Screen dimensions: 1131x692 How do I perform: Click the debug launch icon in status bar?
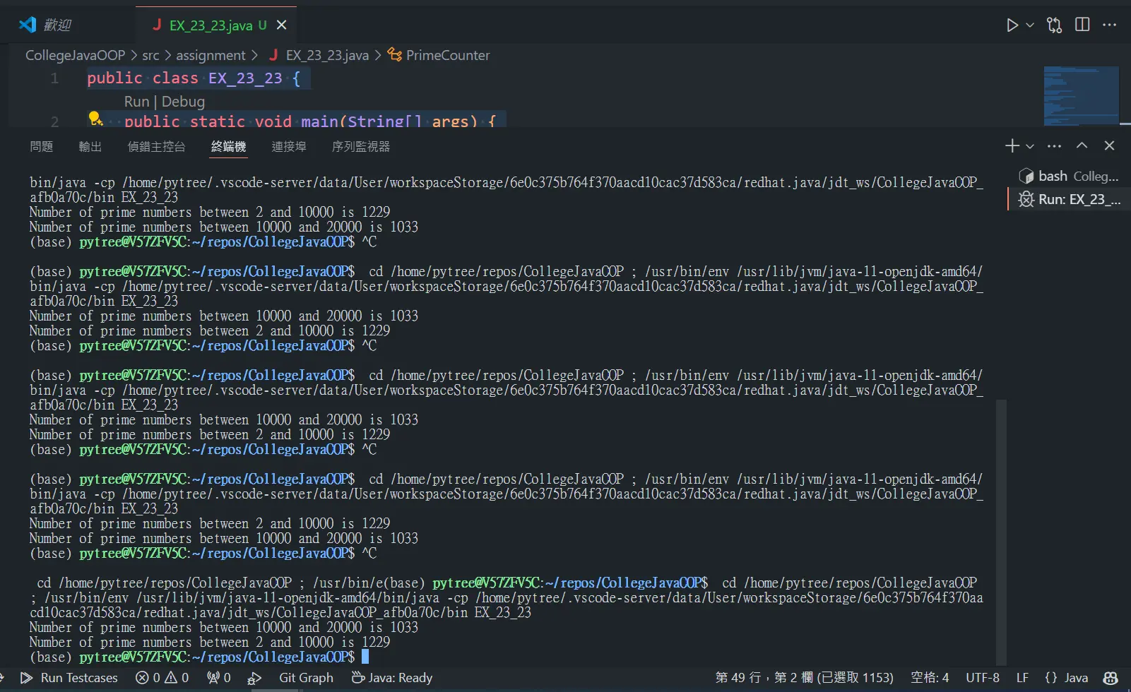coord(254,678)
